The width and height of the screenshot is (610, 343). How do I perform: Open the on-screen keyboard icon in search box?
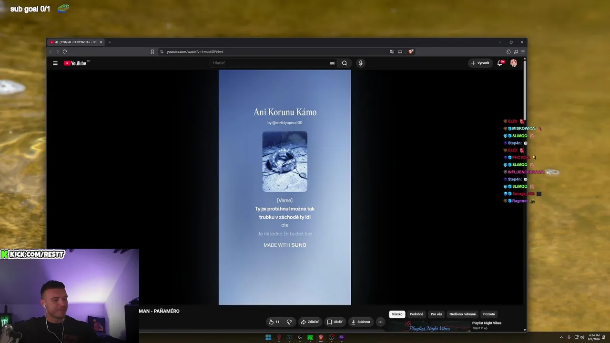pyautogui.click(x=332, y=63)
